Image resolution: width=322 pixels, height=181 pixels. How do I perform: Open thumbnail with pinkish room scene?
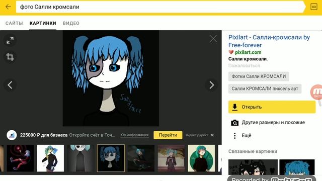click(x=171, y=158)
